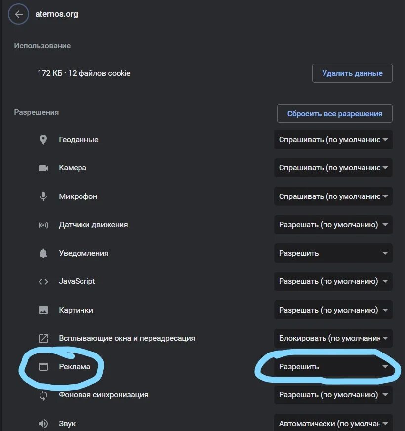
Task: Open the Звук Автоматически dropdown
Action: [333, 423]
